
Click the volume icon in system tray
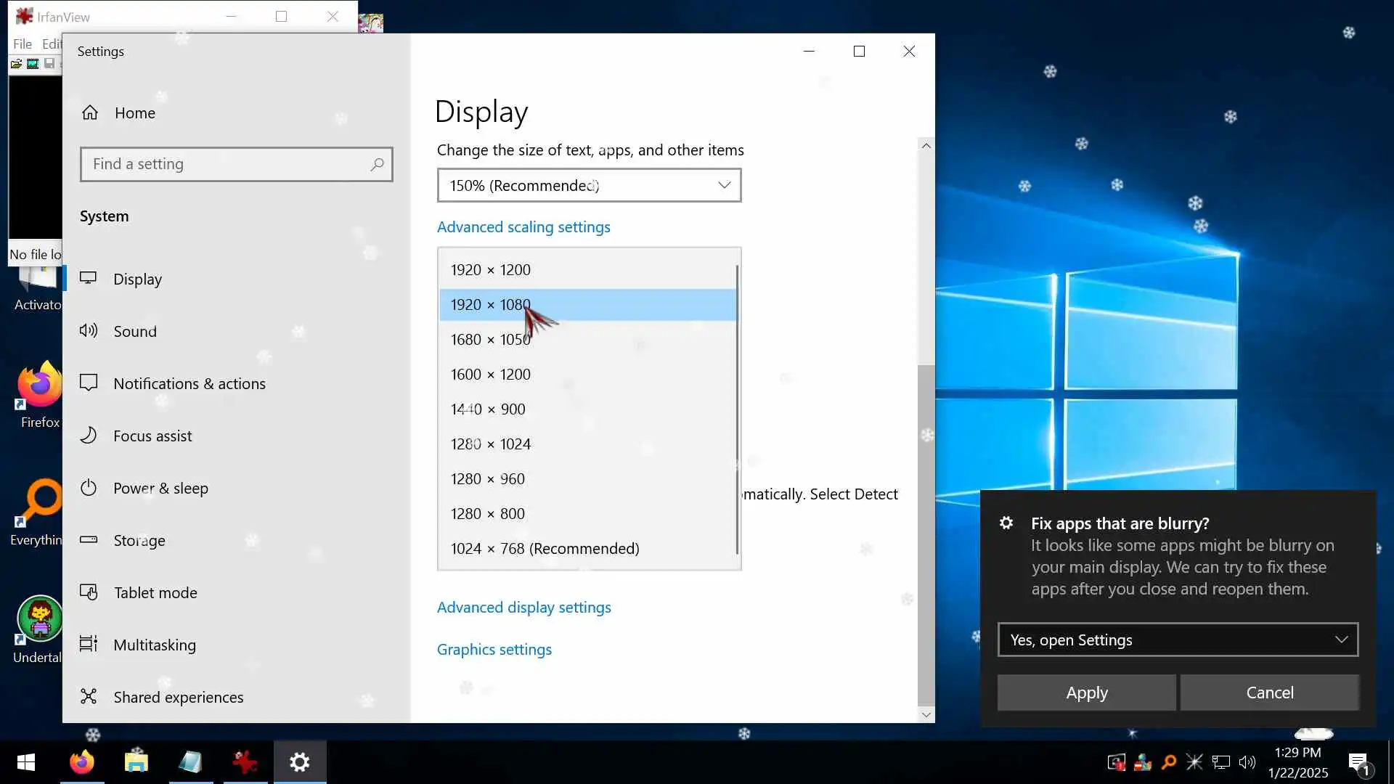[x=1247, y=762]
